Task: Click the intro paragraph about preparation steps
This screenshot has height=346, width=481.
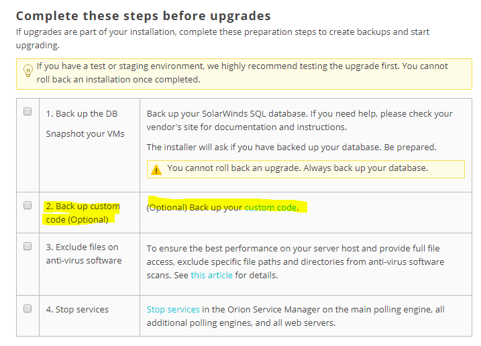Action: tap(223, 38)
